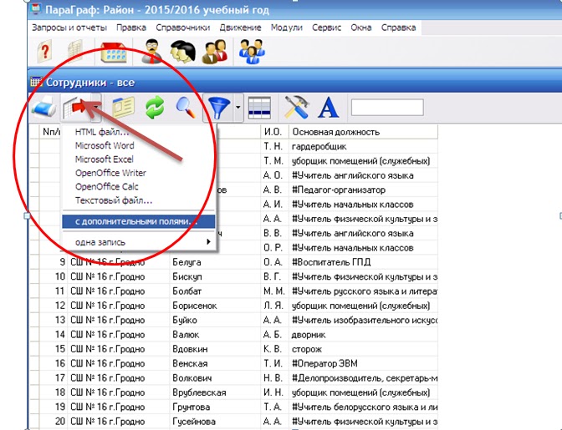Click the 'И.О.' column header

[274, 132]
